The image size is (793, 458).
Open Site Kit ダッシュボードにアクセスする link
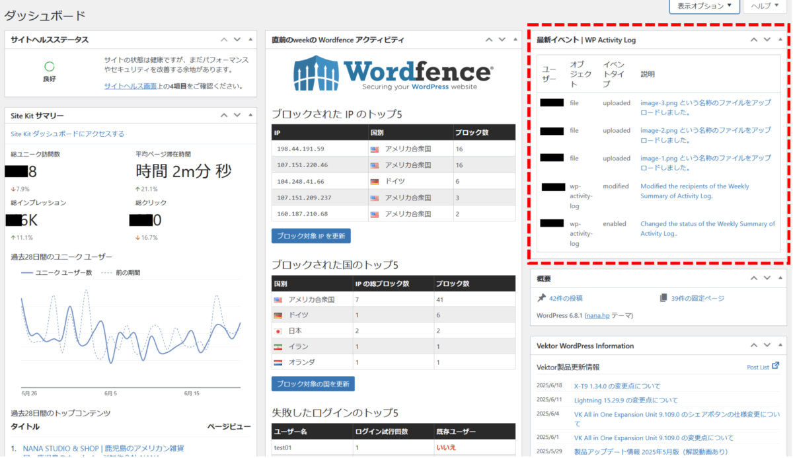click(67, 134)
